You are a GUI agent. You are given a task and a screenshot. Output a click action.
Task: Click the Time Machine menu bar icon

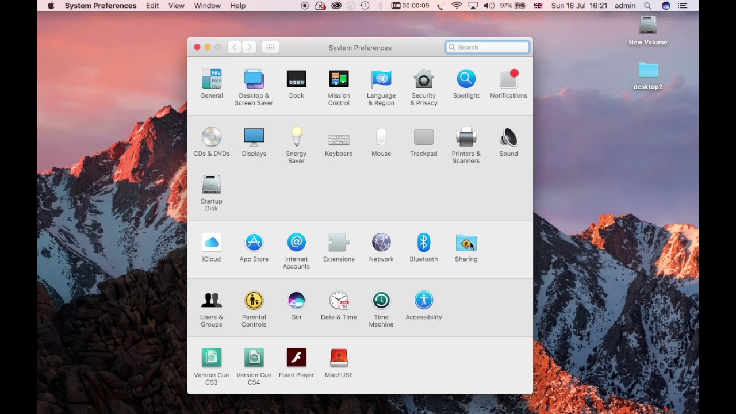click(365, 6)
